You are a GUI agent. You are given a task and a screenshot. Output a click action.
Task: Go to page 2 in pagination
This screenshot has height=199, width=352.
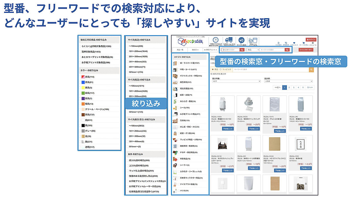click(x=289, y=87)
